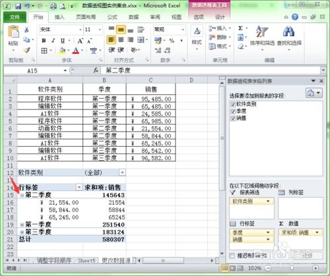Viewport: 330px width, 276px height.
Task: Apply the red font color
Action: click(76, 51)
